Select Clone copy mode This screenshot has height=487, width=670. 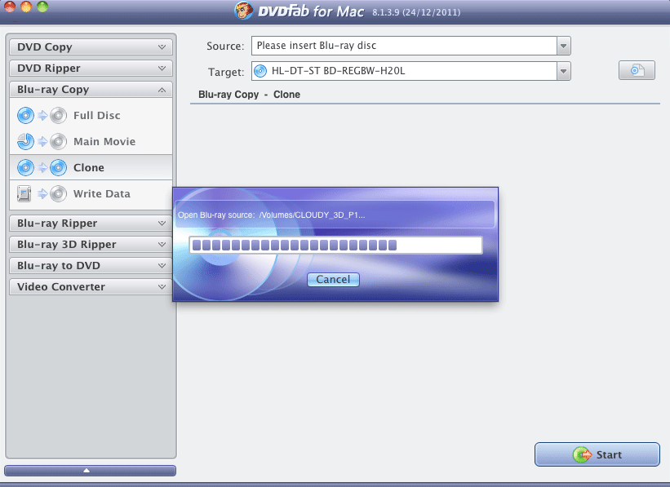coord(91,167)
